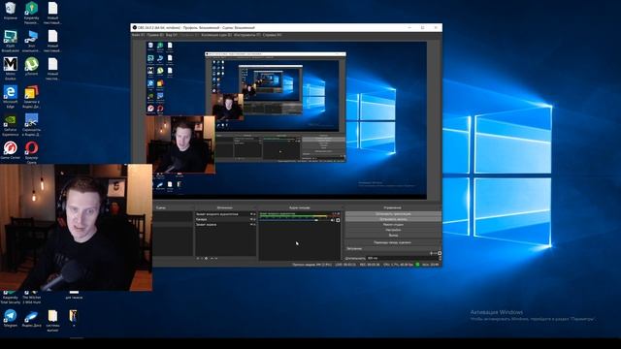Click the CPU usage readout in the status bar
This screenshot has height=349, width=621.
pyautogui.click(x=398, y=265)
